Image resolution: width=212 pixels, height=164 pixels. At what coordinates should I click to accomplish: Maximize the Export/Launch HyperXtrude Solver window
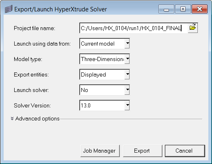183,9
